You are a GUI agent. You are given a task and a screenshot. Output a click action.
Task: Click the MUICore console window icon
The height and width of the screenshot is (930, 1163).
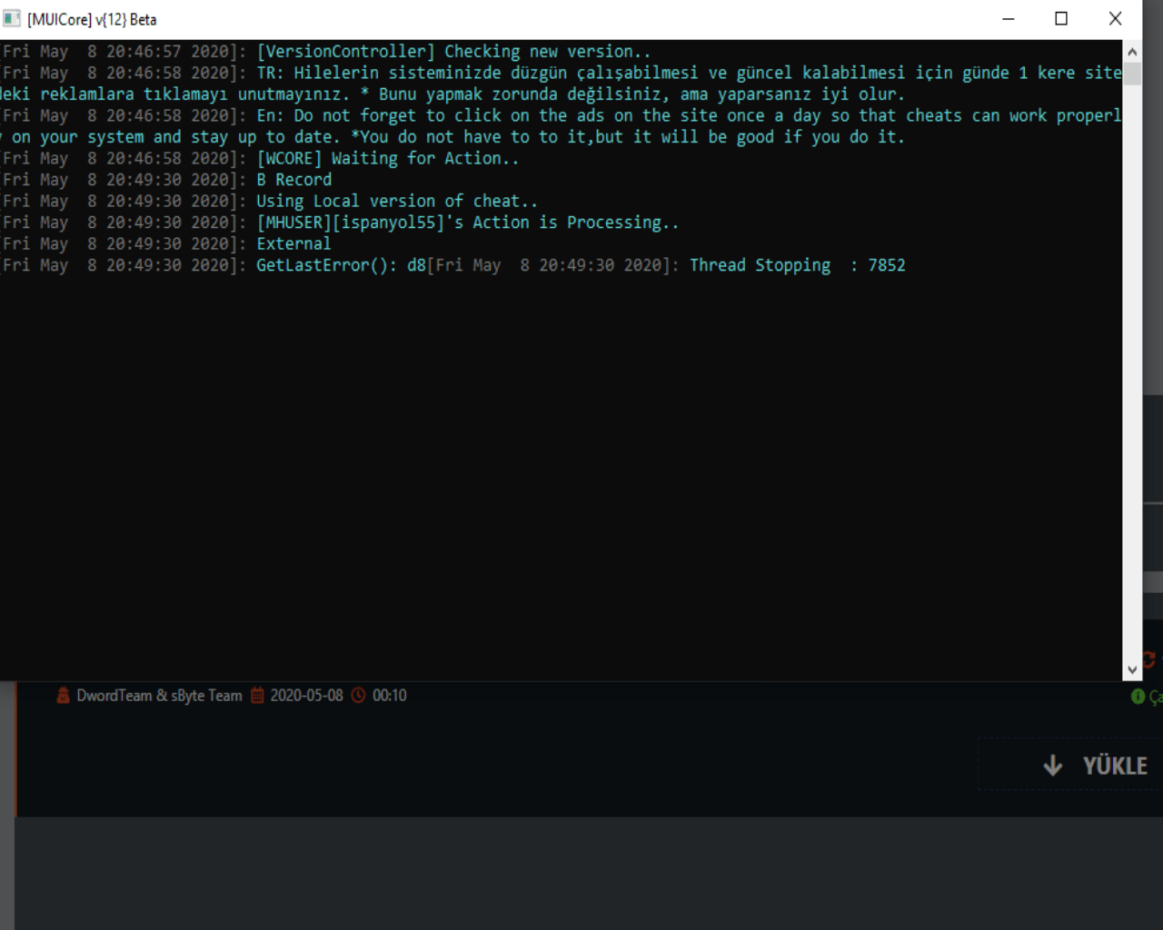[12, 19]
